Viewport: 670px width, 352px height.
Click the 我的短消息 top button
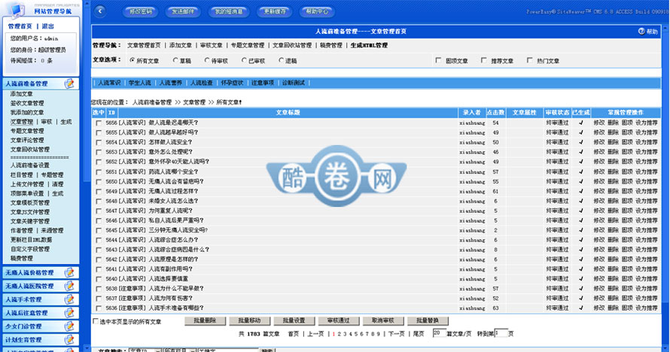pyautogui.click(x=229, y=11)
